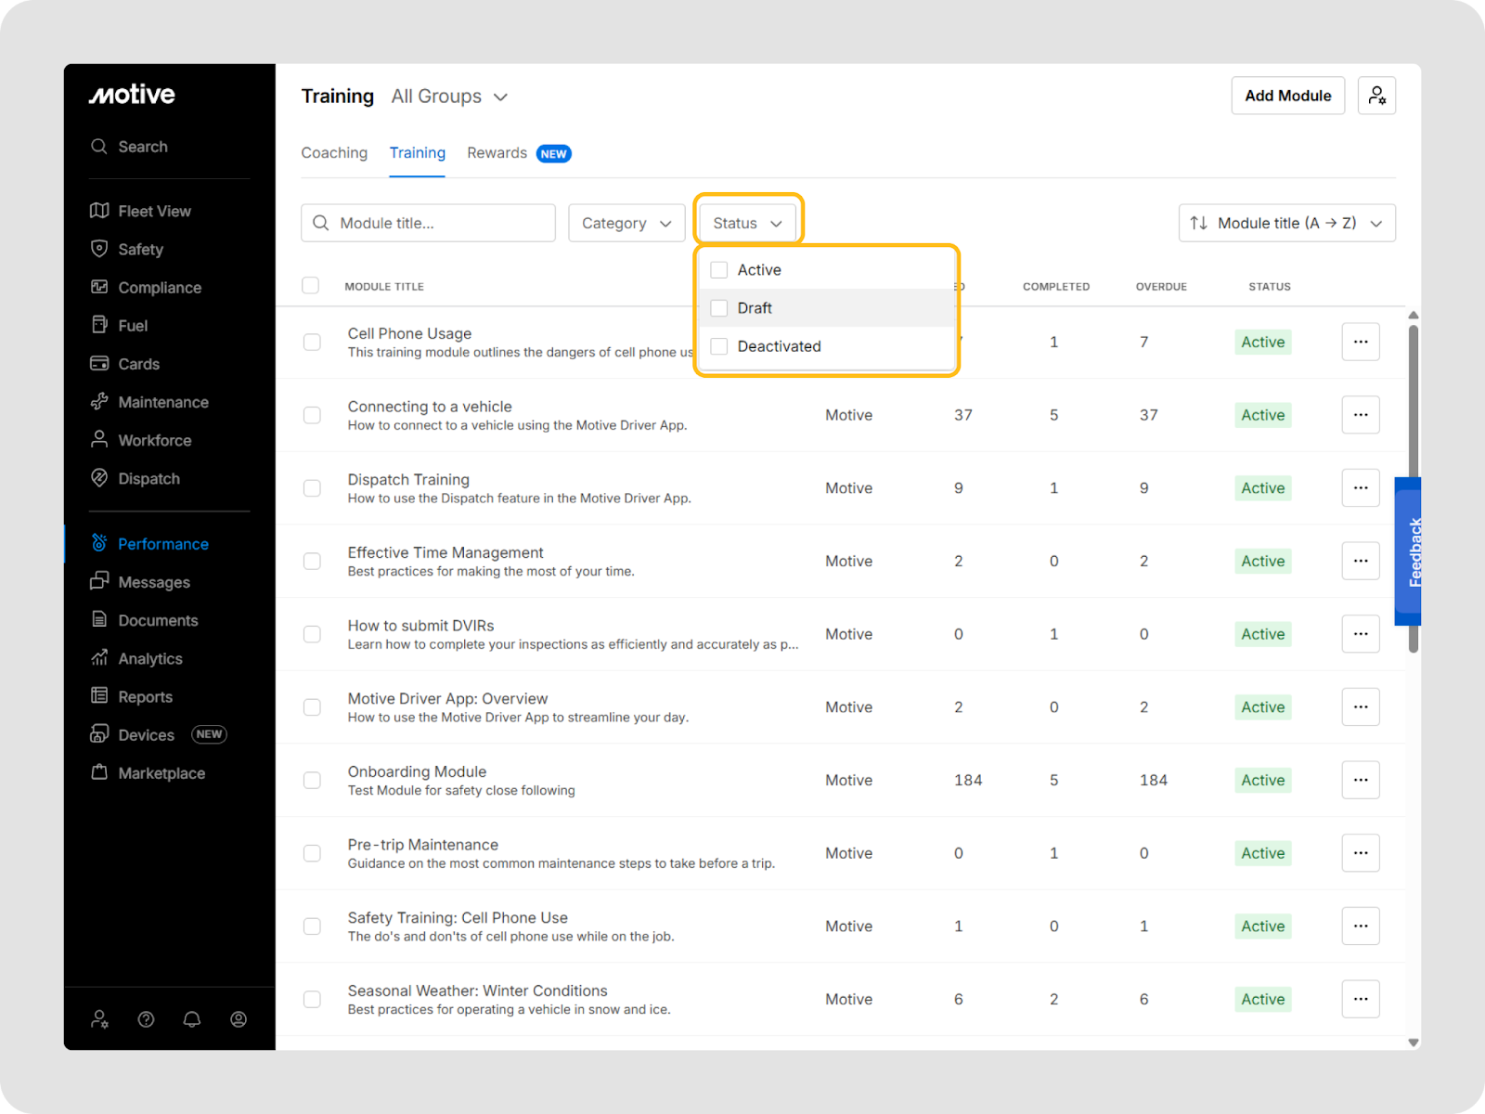Image resolution: width=1485 pixels, height=1114 pixels.
Task: Switch to the Rewards tab
Action: pos(497,153)
